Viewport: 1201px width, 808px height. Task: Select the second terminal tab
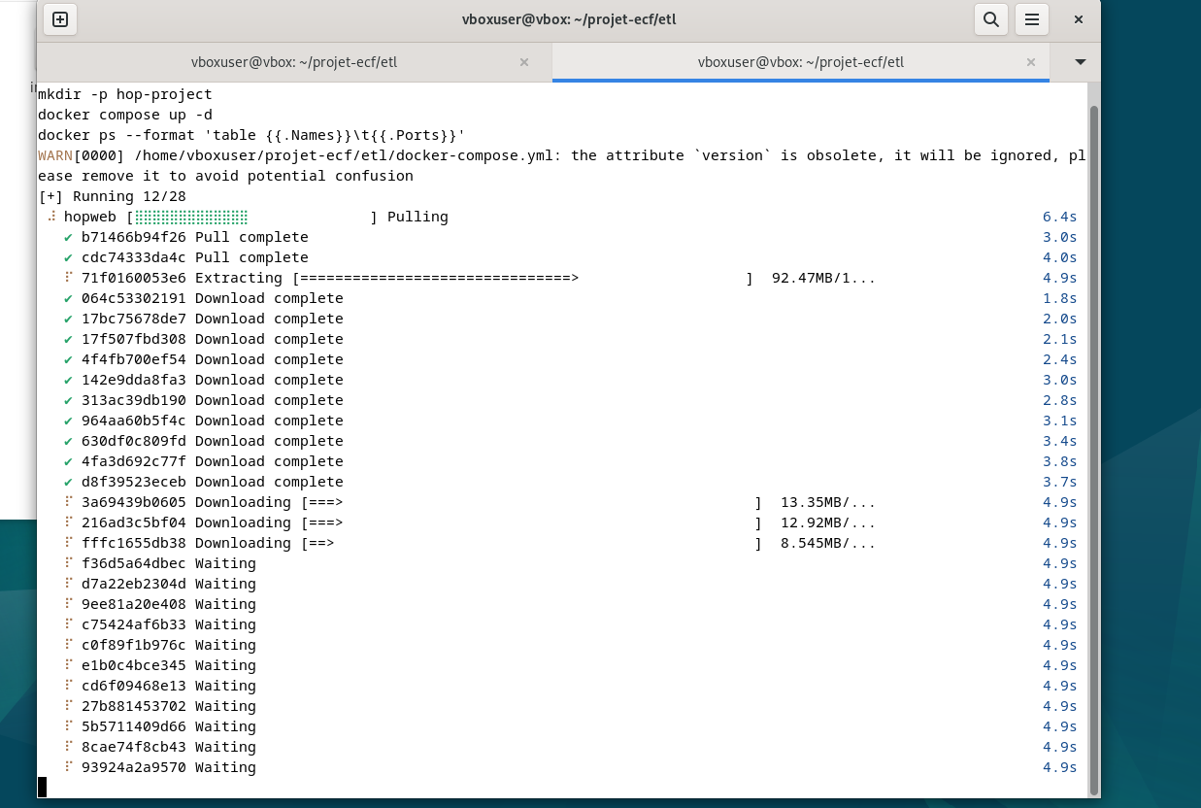(800, 62)
